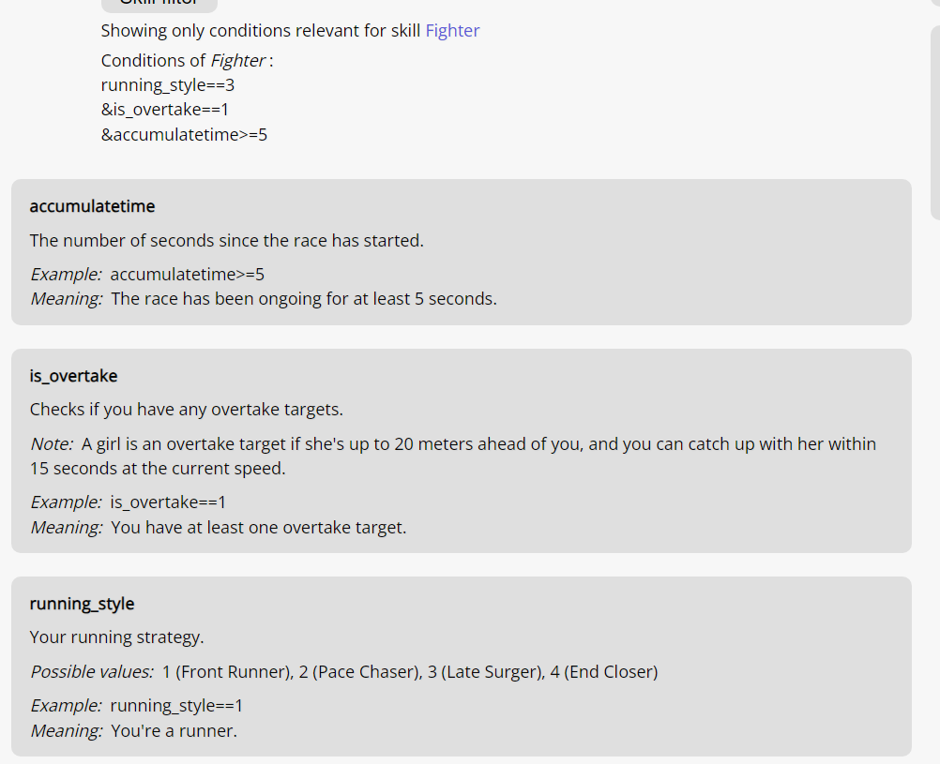Click 'You're a runner.' meaning text

(174, 731)
